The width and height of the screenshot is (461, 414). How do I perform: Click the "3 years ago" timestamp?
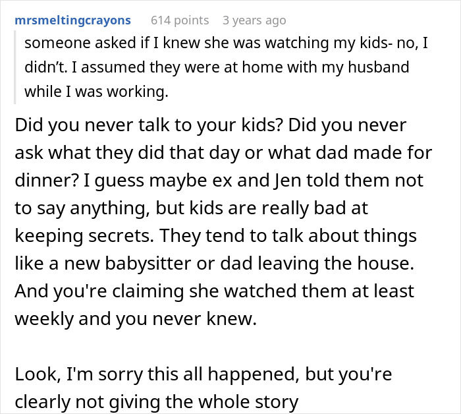254,20
